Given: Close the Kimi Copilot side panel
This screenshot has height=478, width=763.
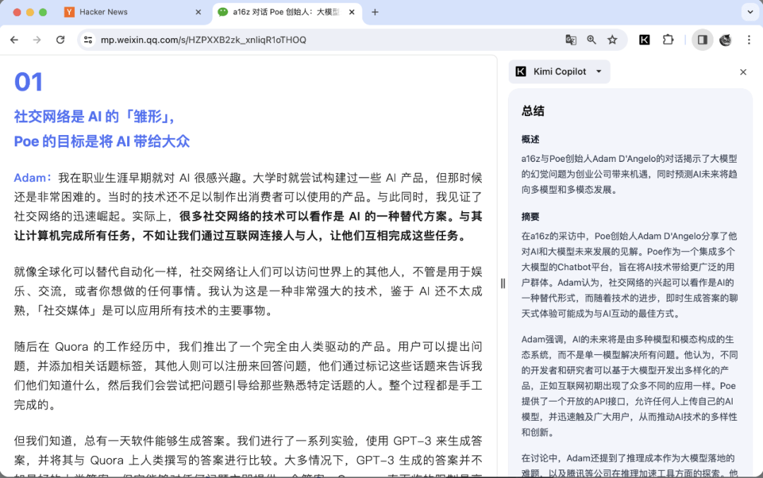Looking at the screenshot, I should coord(743,72).
